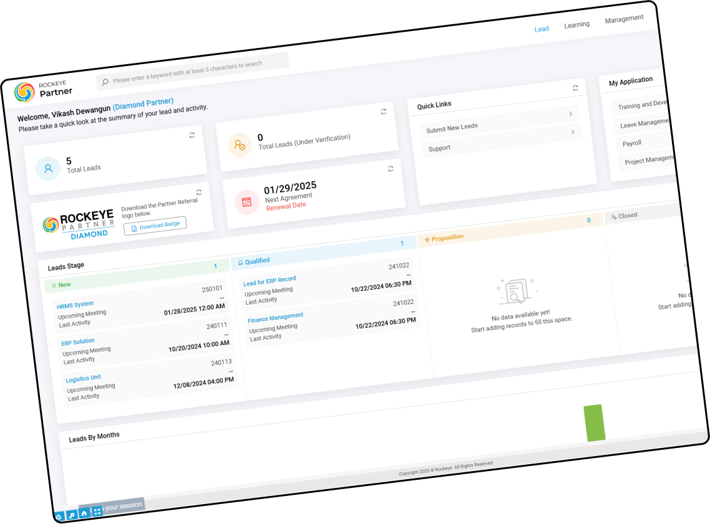The height and width of the screenshot is (524, 710).
Task: Open Support quick link
Action: (502, 141)
